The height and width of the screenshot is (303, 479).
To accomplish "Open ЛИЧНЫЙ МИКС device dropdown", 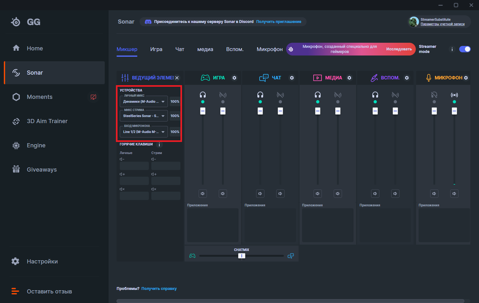I will pos(144,102).
